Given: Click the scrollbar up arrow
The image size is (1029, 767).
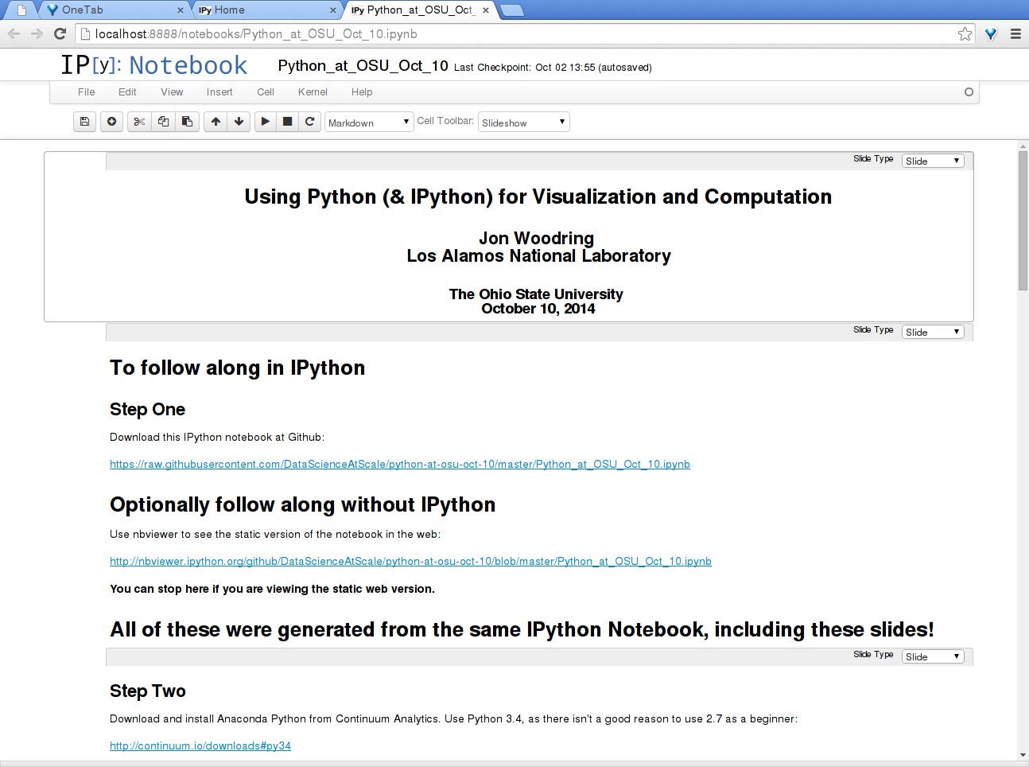Looking at the screenshot, I should (1023, 146).
